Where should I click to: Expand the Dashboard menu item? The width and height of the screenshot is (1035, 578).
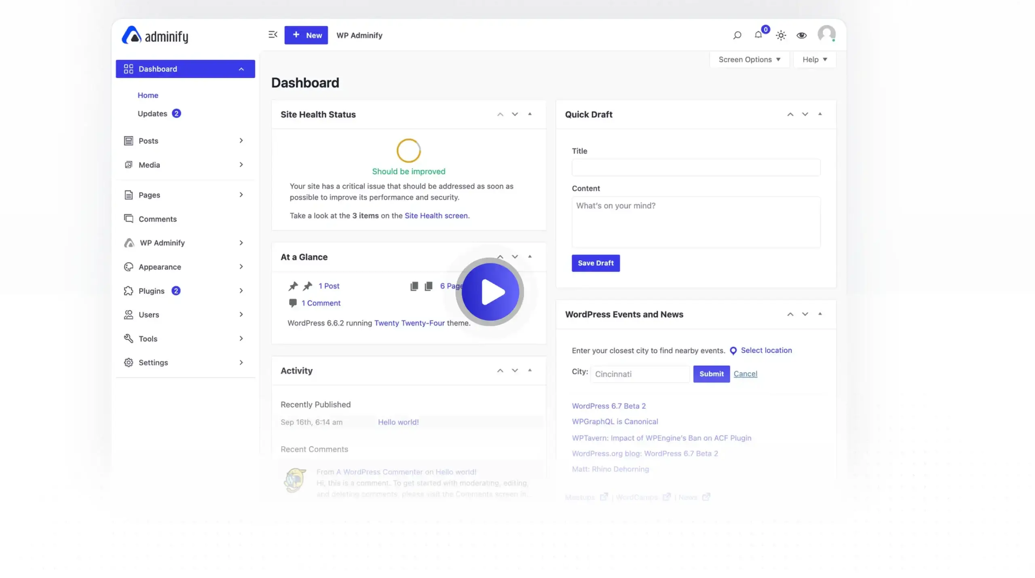[241, 68]
